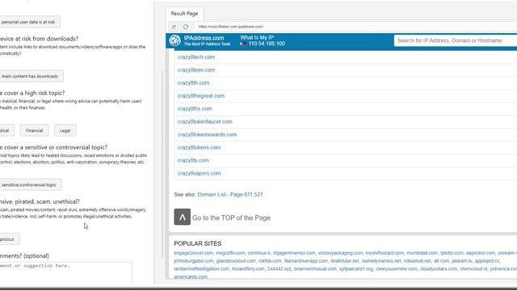Open att.com popular site link
The width and height of the screenshot is (517, 290).
(x=441, y=261)
